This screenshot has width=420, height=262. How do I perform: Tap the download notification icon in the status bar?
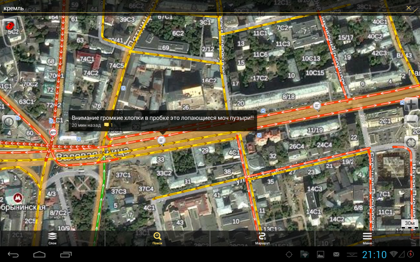click(352, 254)
